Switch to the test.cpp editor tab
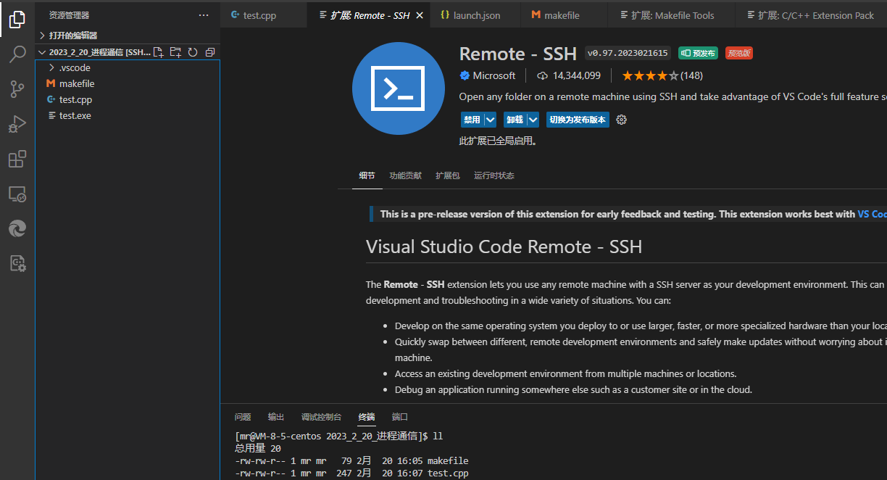Screen dimensions: 887x480 pos(264,15)
